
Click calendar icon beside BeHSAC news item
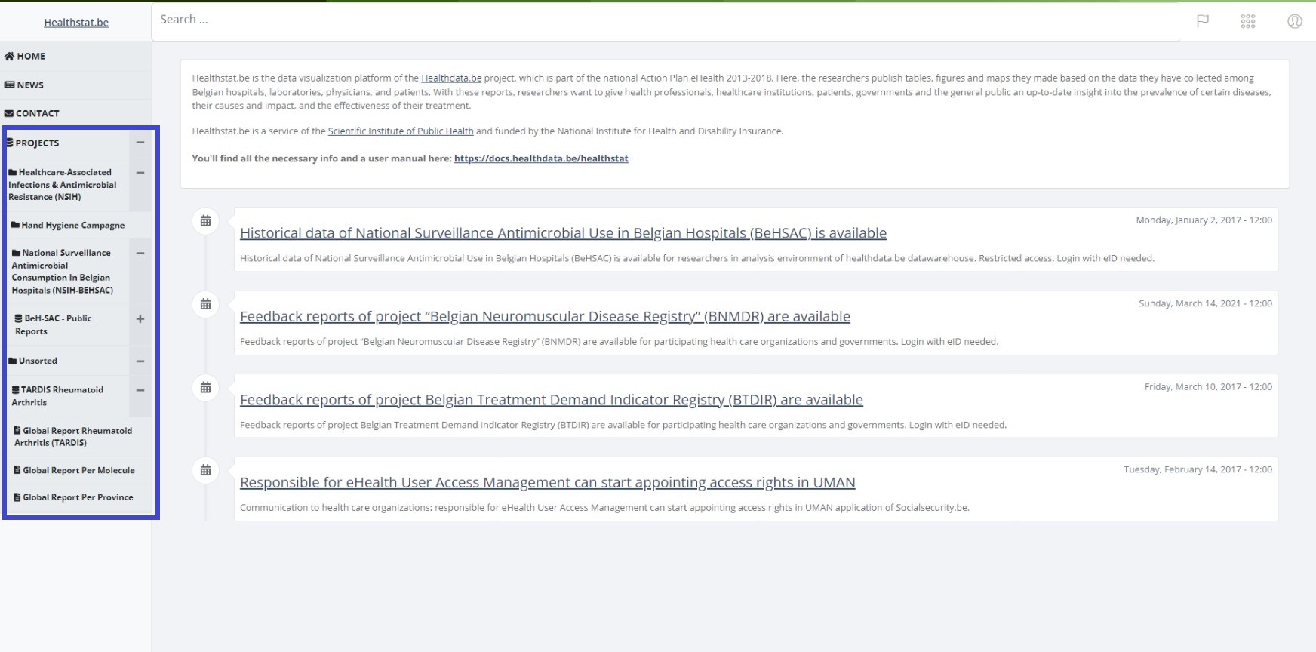(x=205, y=221)
